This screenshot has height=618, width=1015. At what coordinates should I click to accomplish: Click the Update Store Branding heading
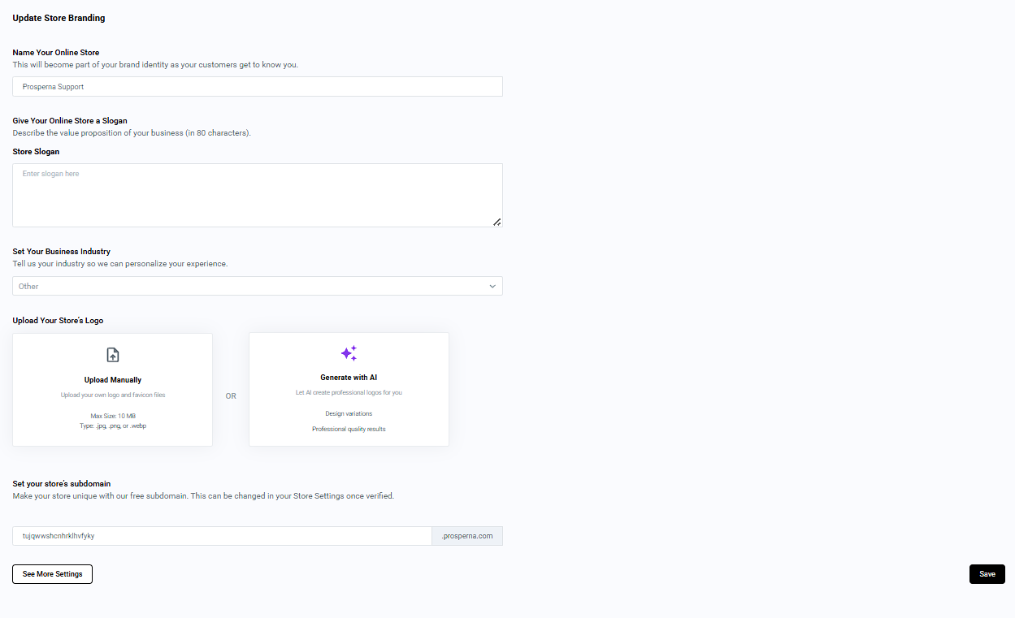pyautogui.click(x=59, y=18)
